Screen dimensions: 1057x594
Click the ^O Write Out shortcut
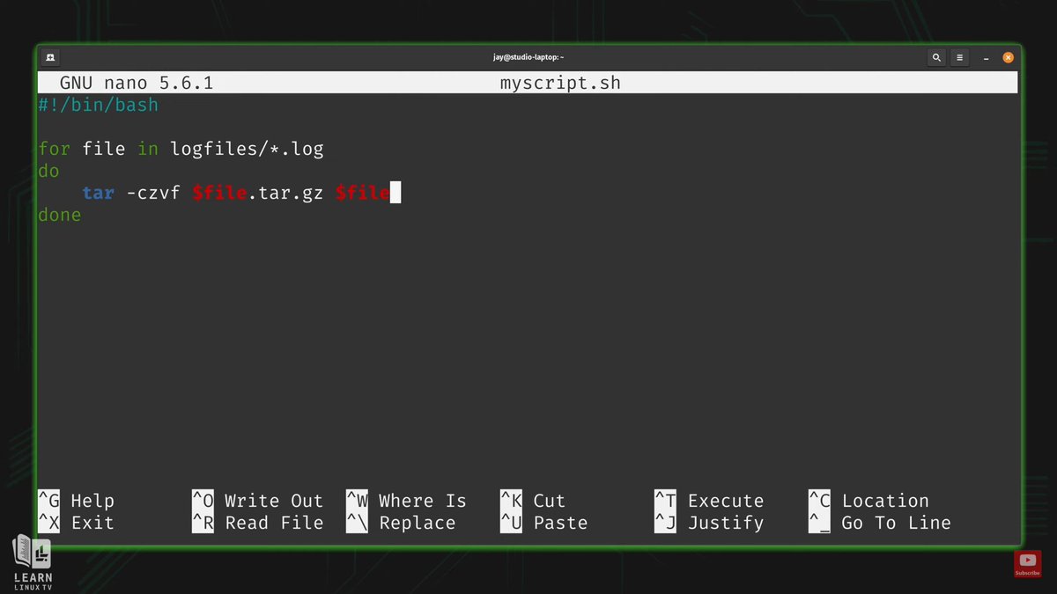click(258, 501)
